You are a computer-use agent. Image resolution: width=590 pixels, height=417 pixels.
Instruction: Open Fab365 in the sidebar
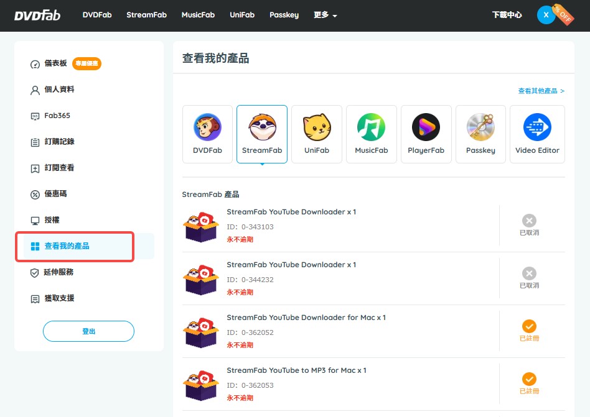57,116
